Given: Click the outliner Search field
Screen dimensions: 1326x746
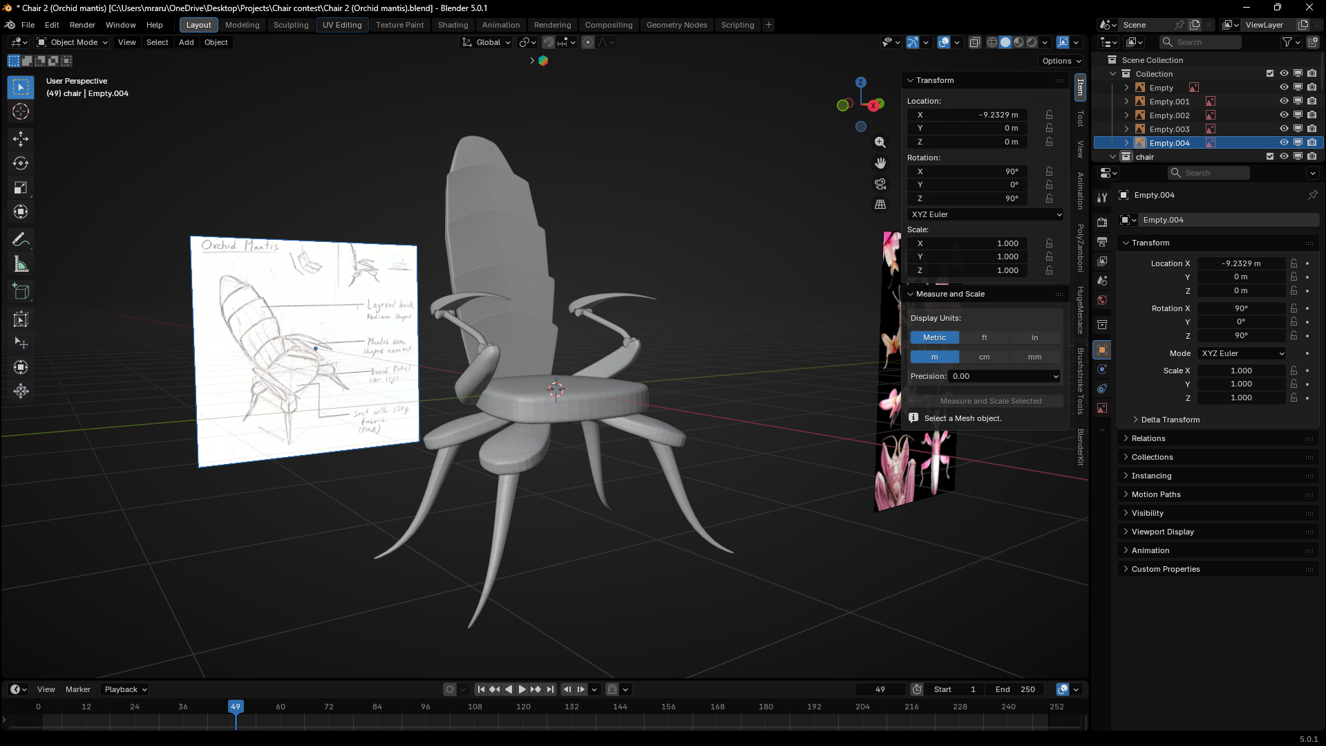Looking at the screenshot, I should point(1201,42).
